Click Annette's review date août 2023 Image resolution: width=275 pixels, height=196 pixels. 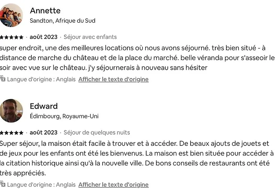pos(44,37)
